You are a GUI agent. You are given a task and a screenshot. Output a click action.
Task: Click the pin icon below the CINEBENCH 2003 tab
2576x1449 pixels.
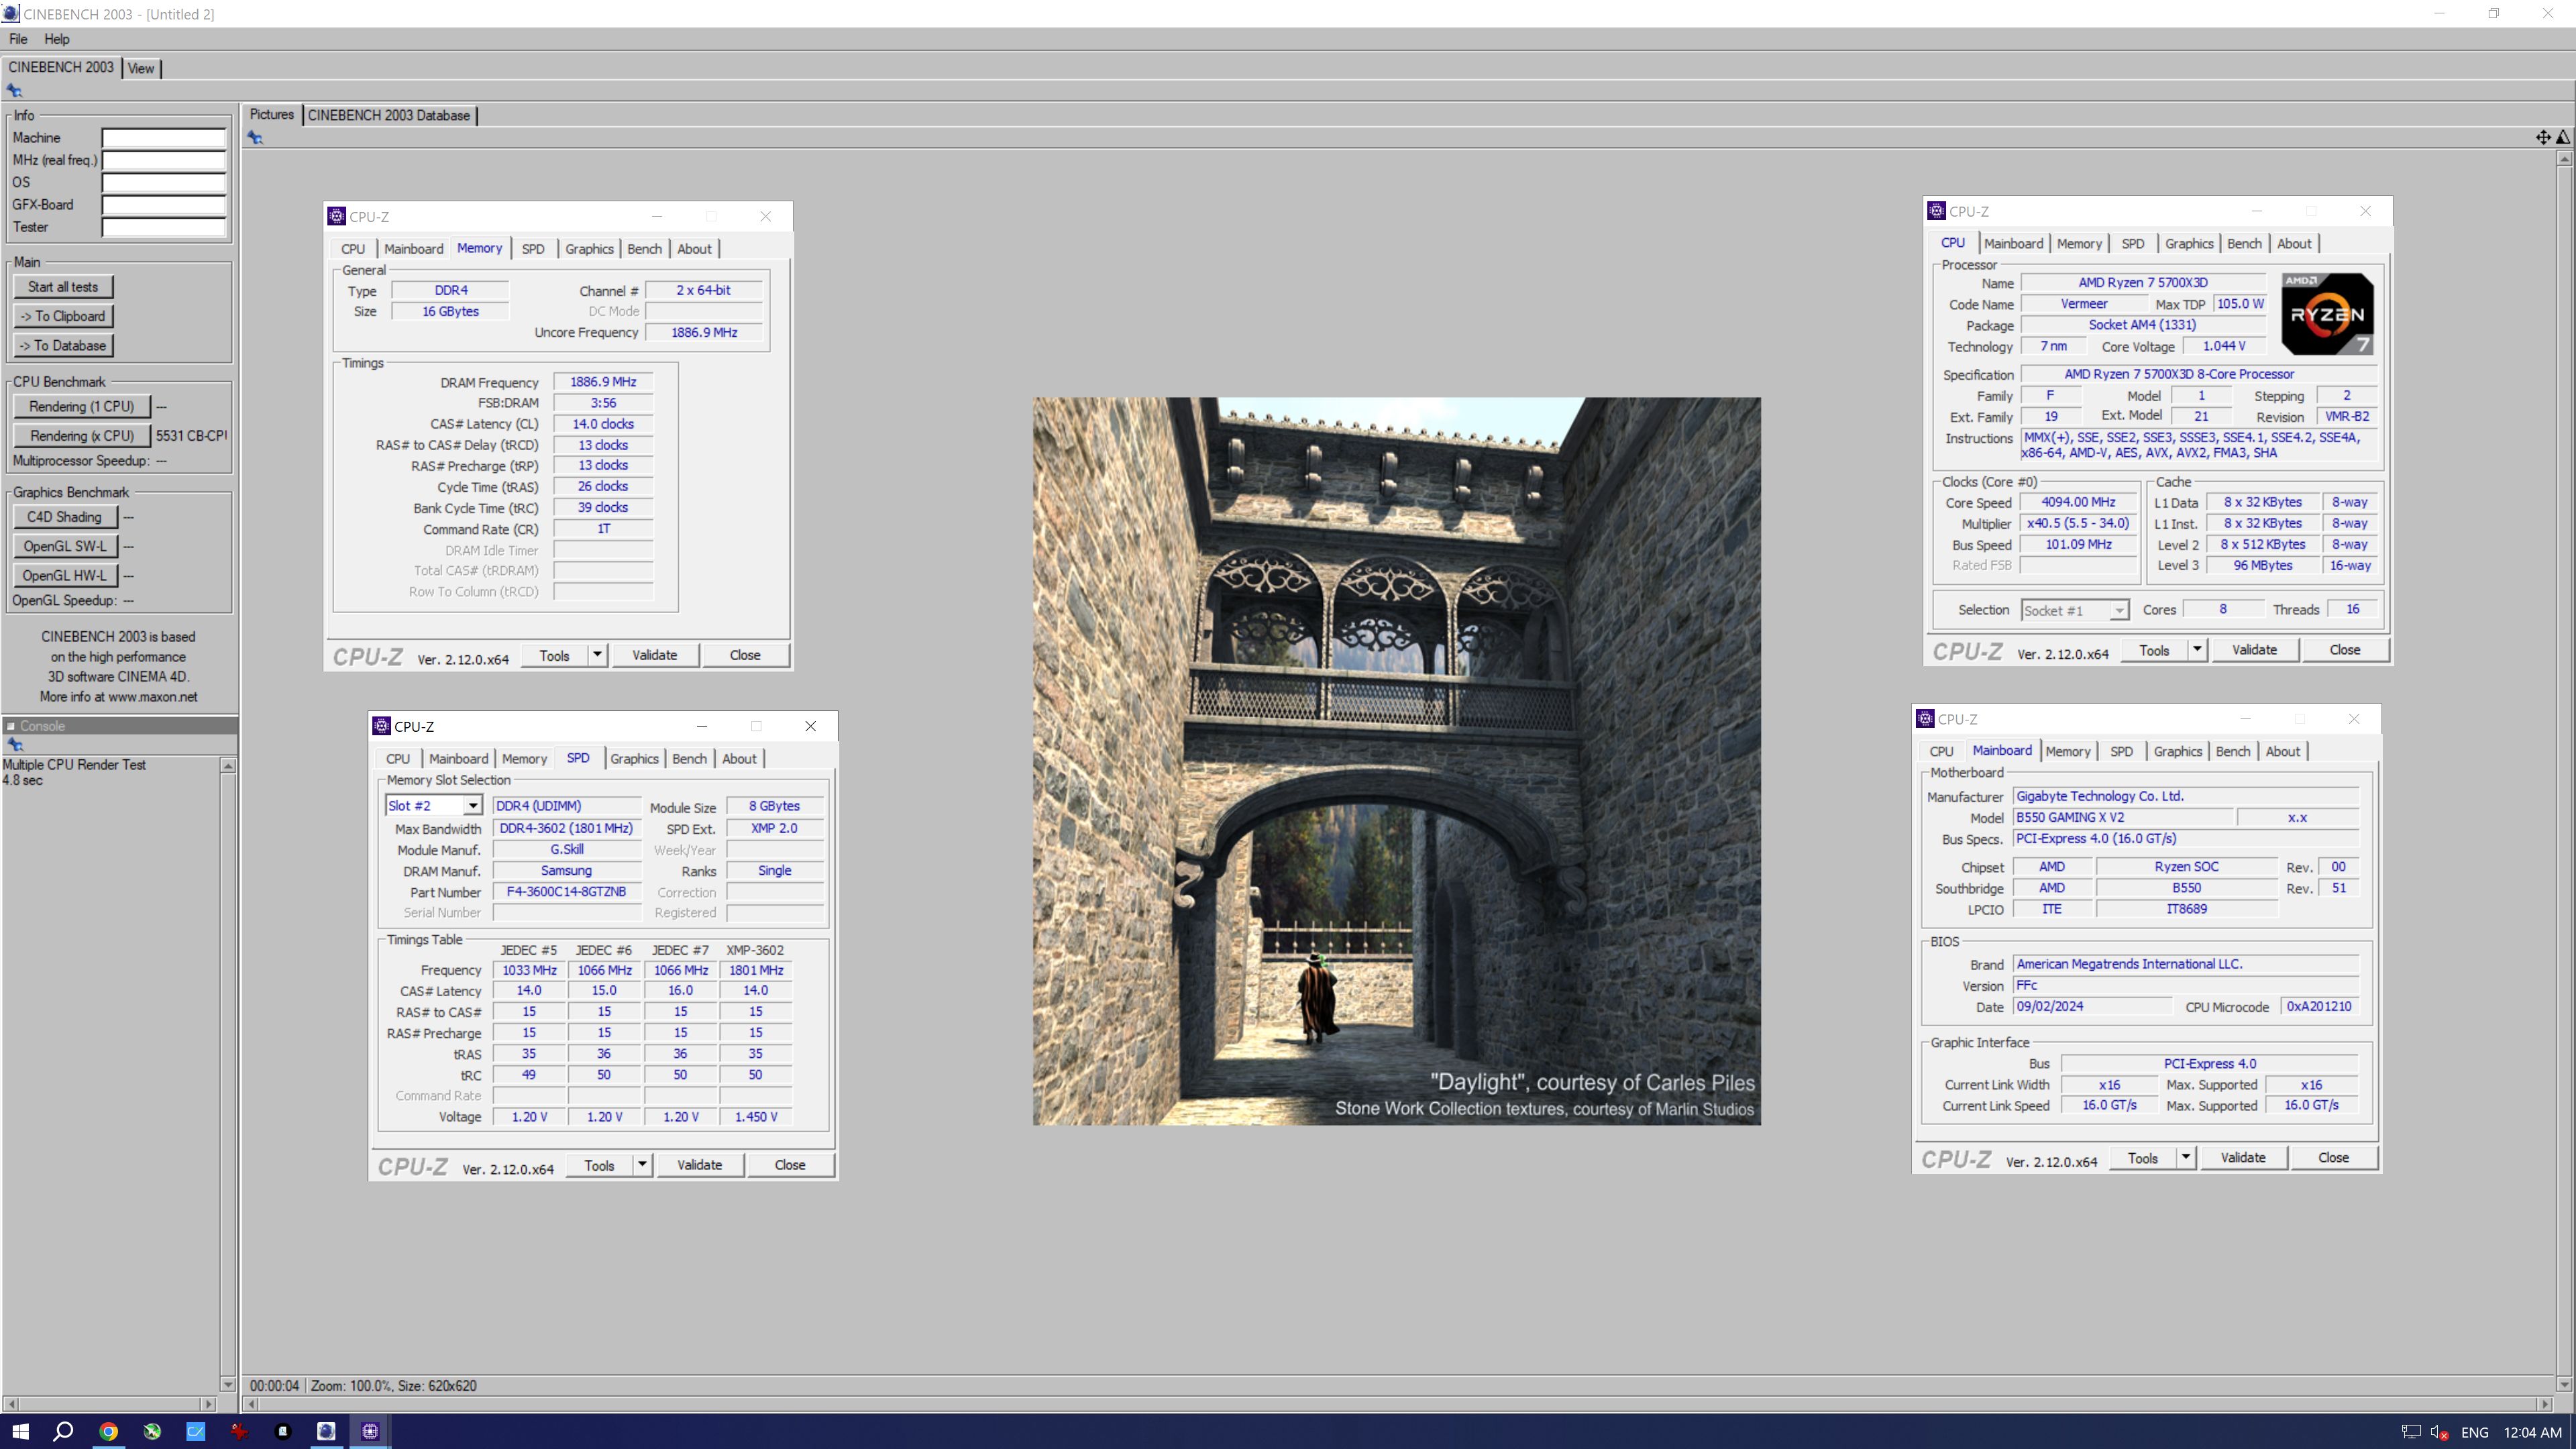click(x=14, y=91)
